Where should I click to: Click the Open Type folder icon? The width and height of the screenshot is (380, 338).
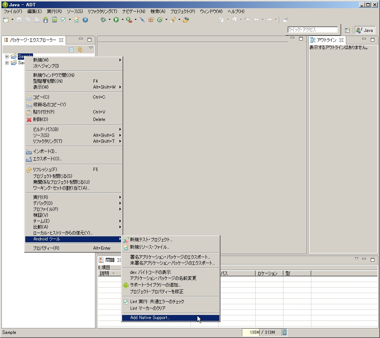pos(186,20)
